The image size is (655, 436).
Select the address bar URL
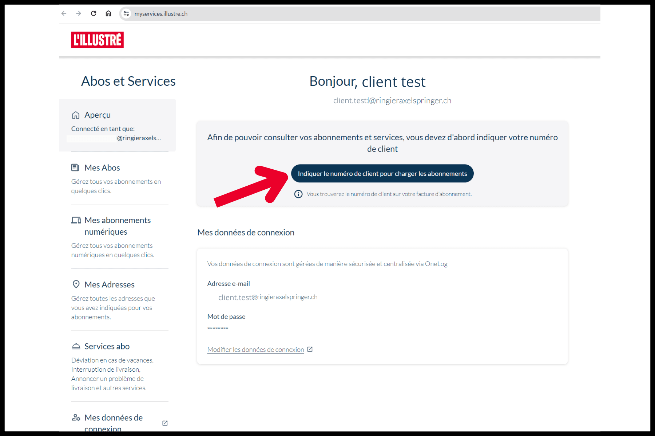point(161,13)
